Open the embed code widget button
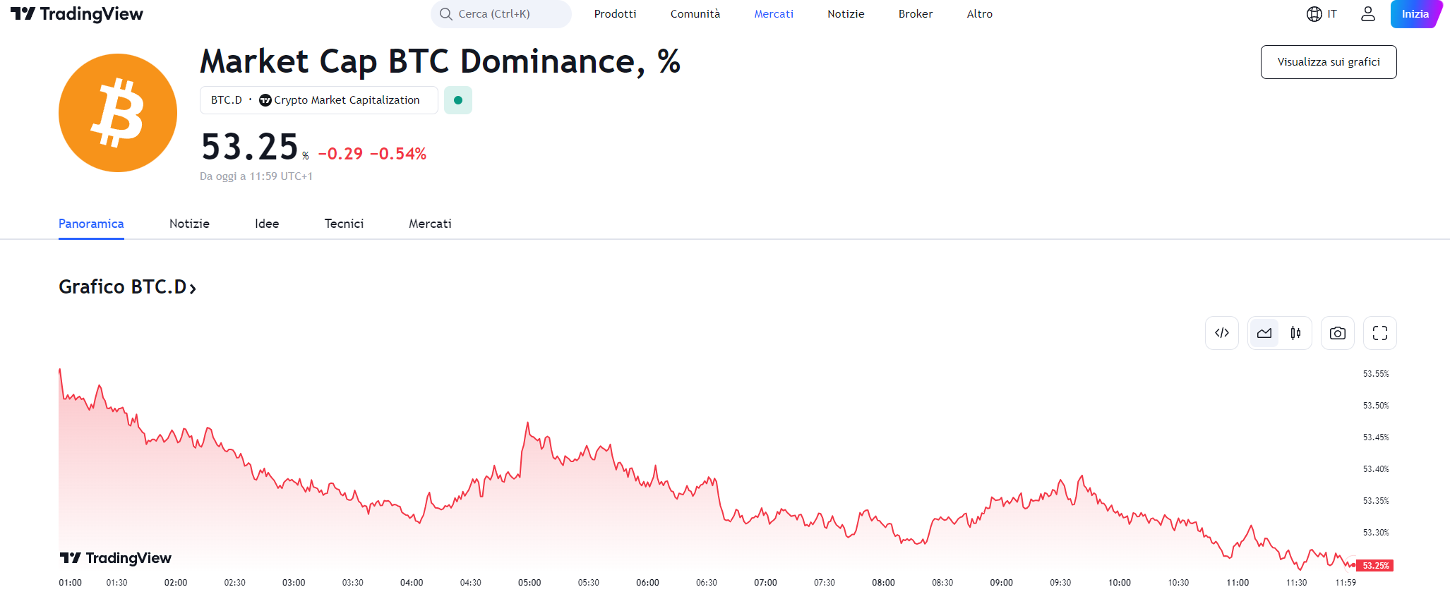 coord(1222,333)
